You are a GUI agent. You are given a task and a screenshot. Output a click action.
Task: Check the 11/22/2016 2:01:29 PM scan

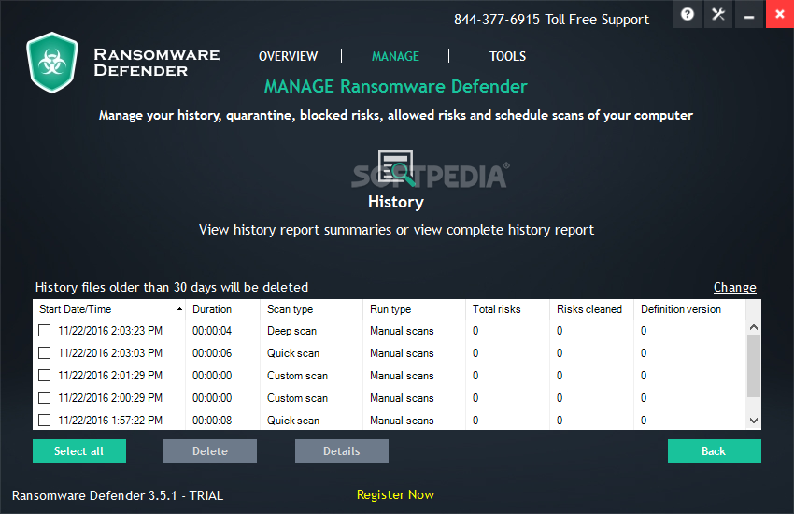pyautogui.click(x=45, y=376)
